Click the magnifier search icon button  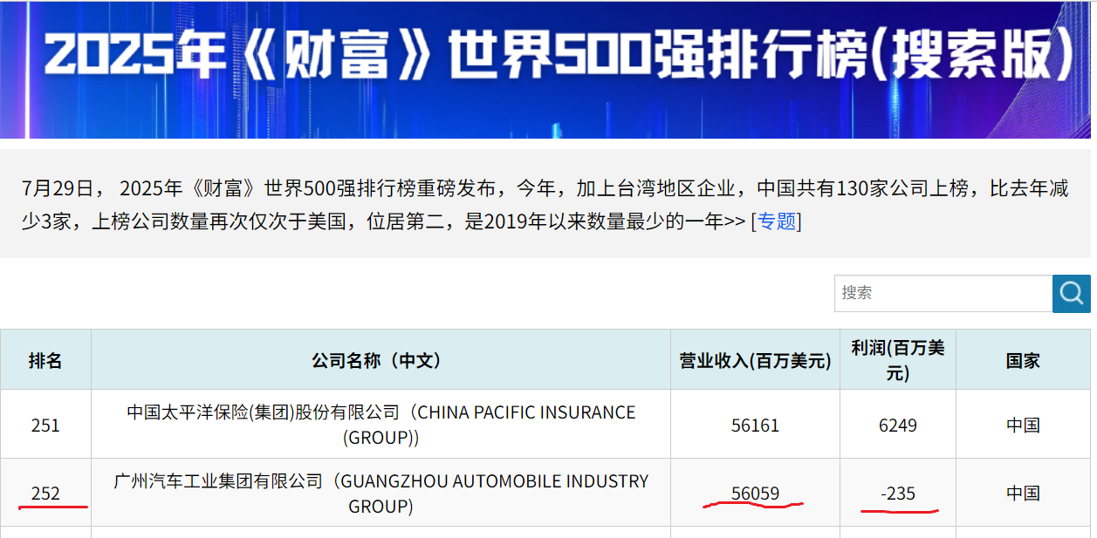point(1072,293)
